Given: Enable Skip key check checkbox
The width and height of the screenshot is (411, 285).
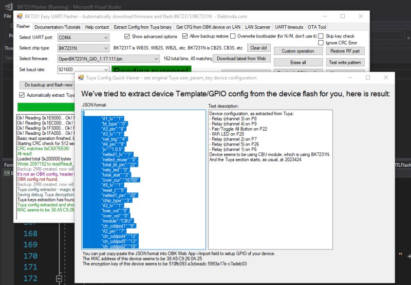Looking at the screenshot, I should (321, 36).
